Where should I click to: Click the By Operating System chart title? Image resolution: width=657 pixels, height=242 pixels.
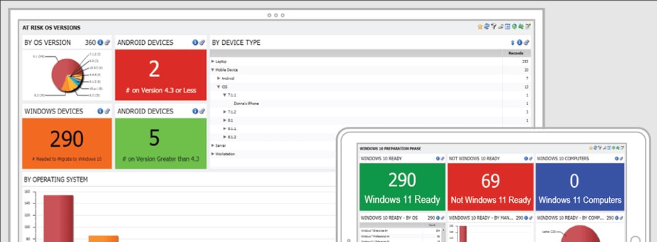[x=56, y=180]
